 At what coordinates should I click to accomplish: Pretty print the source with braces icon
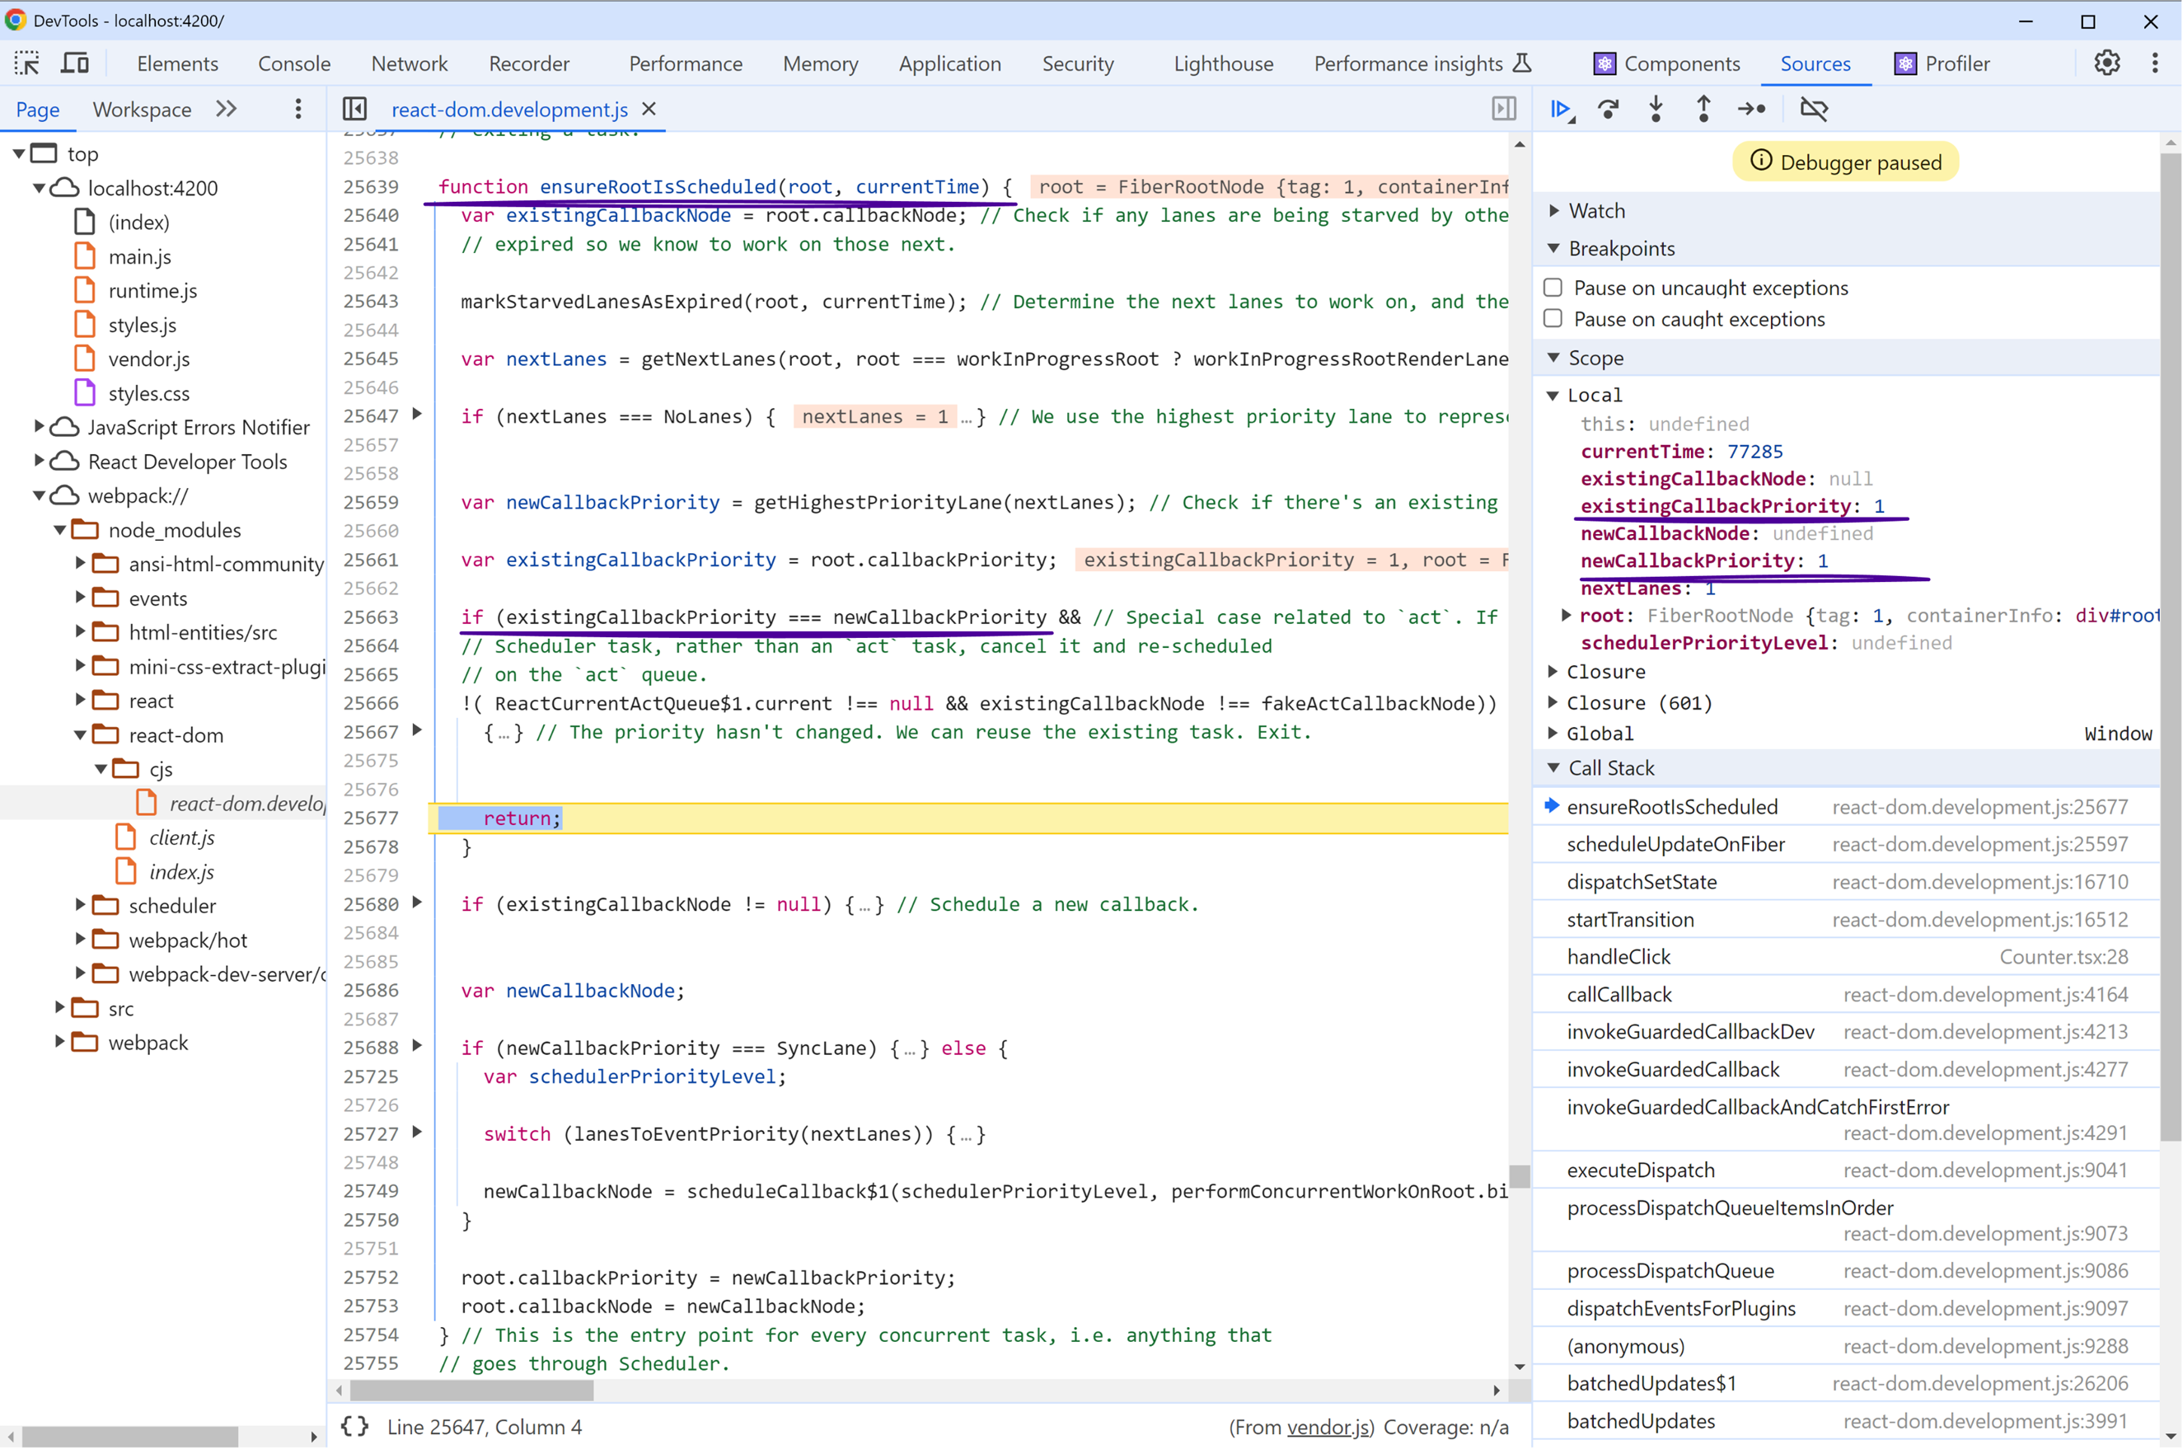click(354, 1426)
